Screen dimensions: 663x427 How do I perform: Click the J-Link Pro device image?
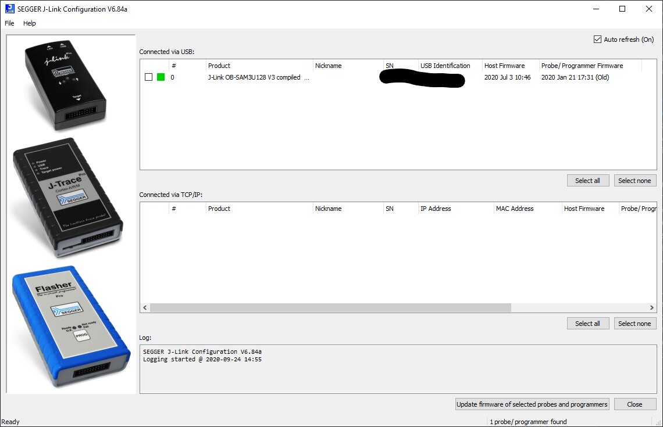(66, 85)
